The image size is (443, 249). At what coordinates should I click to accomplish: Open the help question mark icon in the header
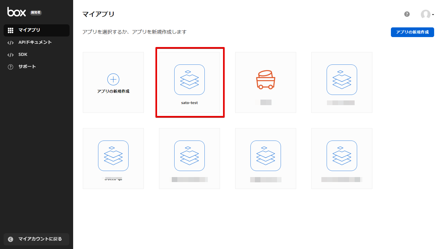407,14
